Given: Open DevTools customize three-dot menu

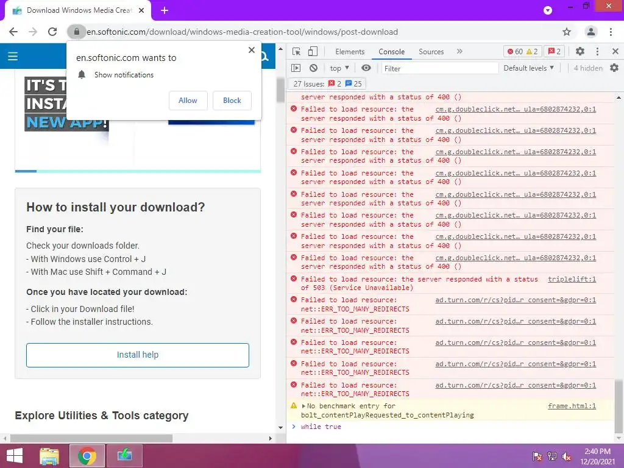Looking at the screenshot, I should [x=597, y=51].
